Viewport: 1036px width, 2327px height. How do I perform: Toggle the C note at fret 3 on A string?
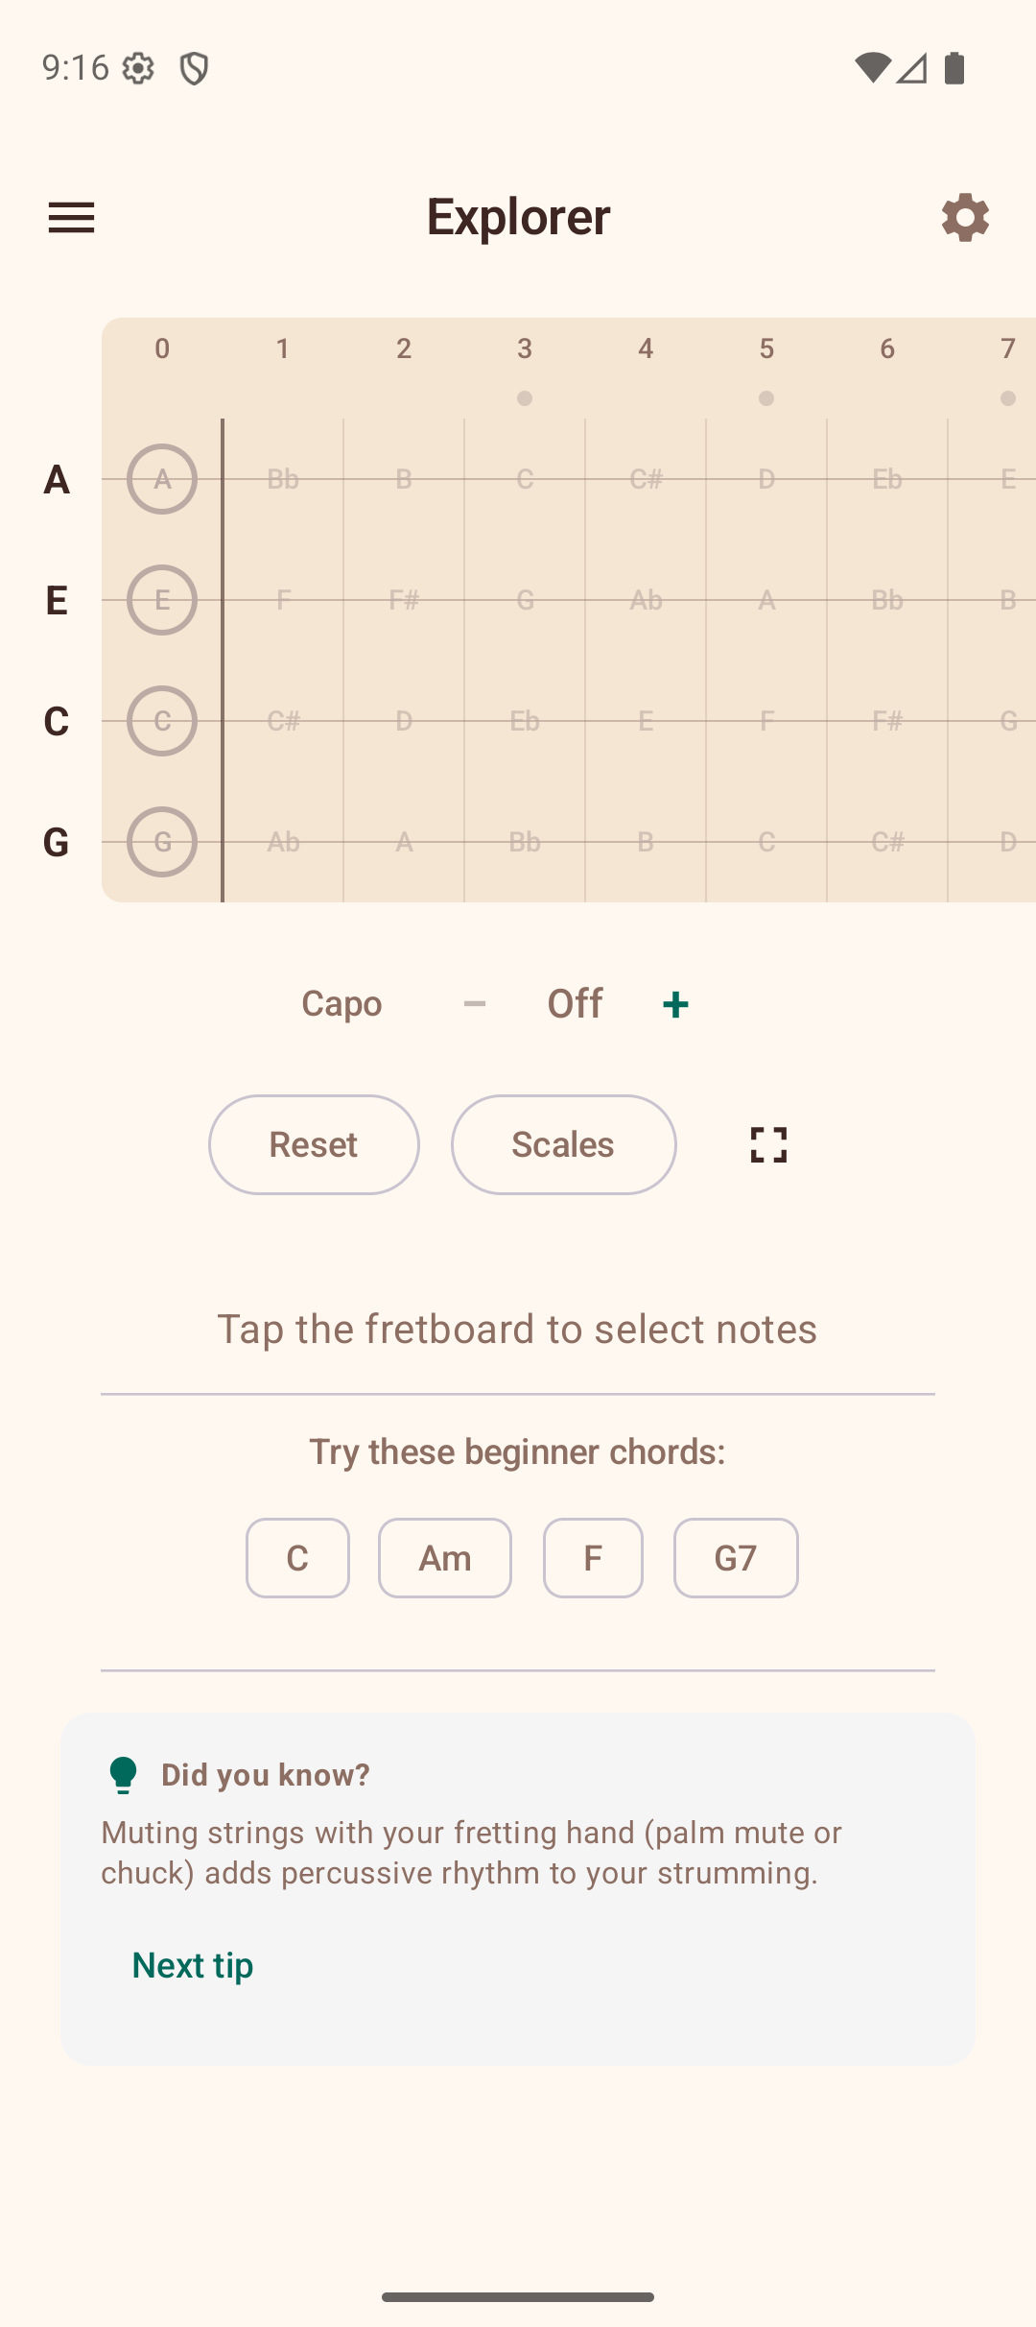524,480
